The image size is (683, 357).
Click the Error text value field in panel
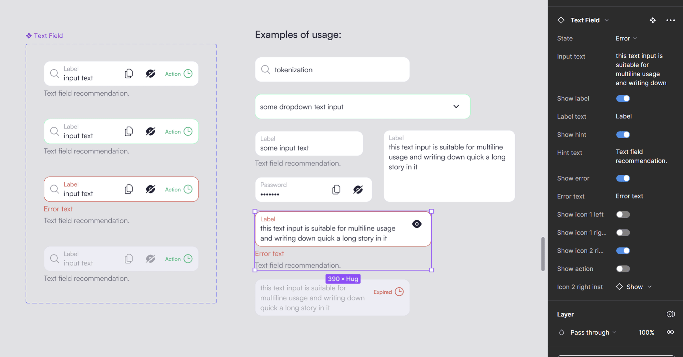point(629,196)
